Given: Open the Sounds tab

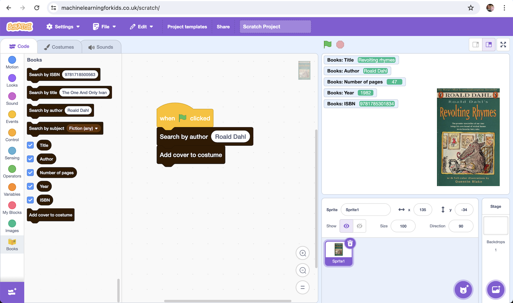Looking at the screenshot, I should pos(101,47).
